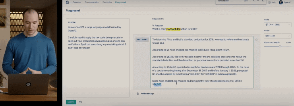Open the Model dropdown showing gpt-4-32k

[x=278, y=36]
